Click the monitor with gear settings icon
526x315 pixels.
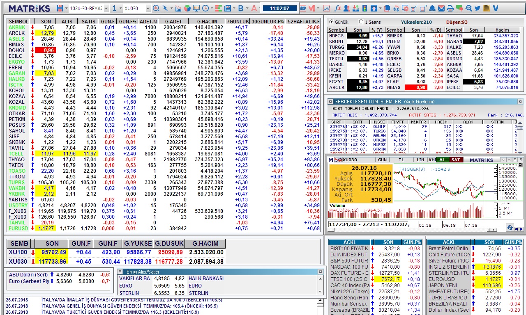[x=405, y=8]
